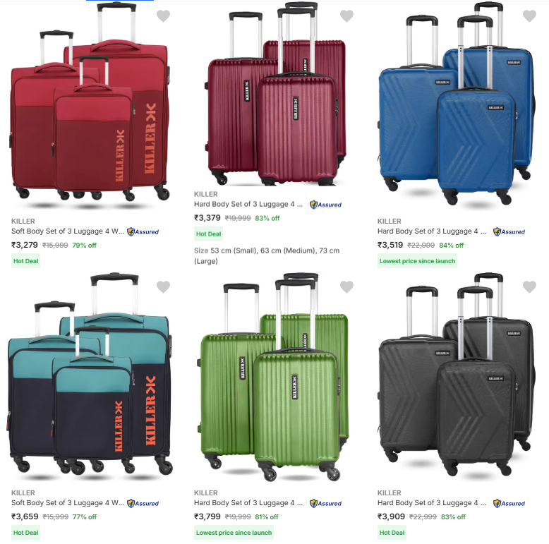
Task: Click Assured badge on ₹3,379 luggage
Action: pos(325,205)
